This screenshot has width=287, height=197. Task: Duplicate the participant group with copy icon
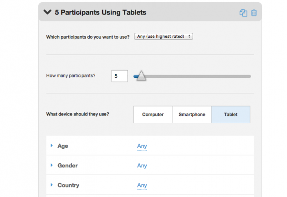(x=243, y=13)
